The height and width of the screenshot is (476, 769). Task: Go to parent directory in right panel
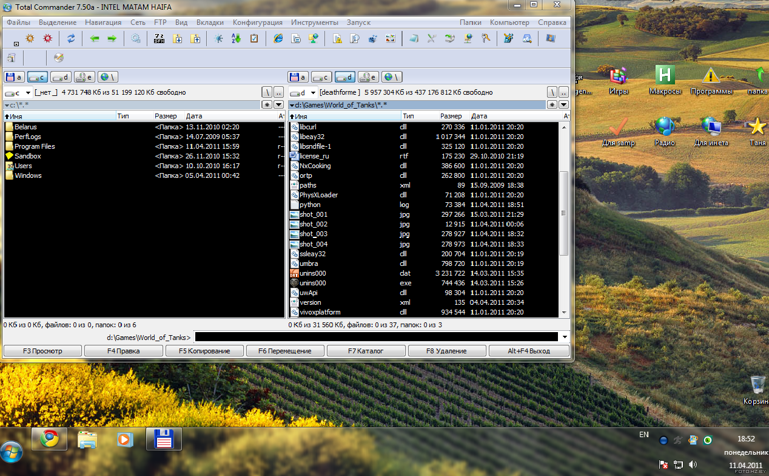coord(564,92)
